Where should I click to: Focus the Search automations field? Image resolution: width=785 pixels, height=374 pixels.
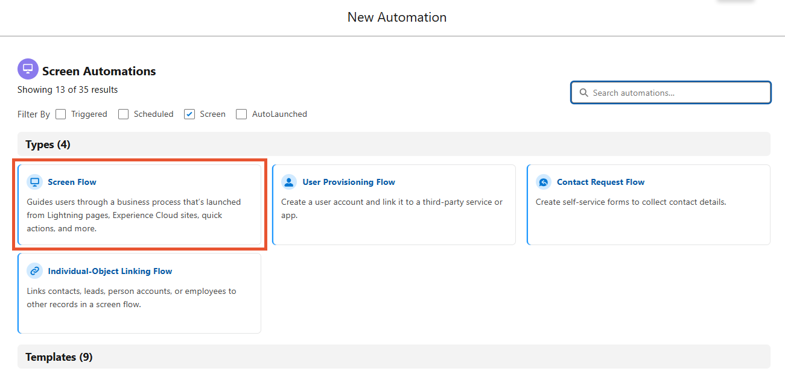pyautogui.click(x=671, y=93)
